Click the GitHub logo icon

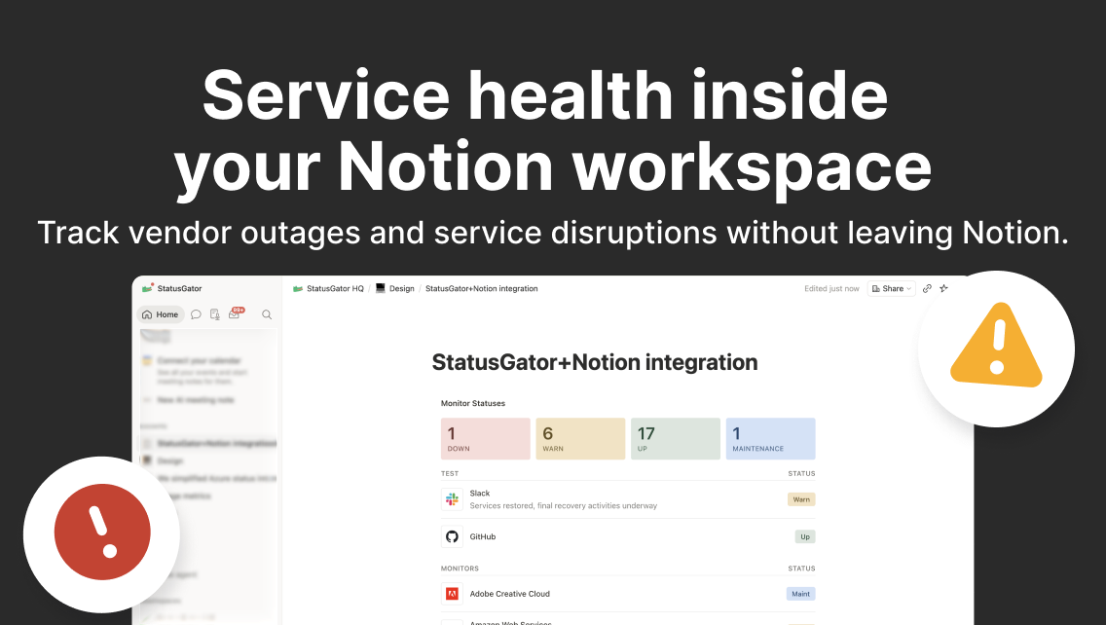point(452,536)
